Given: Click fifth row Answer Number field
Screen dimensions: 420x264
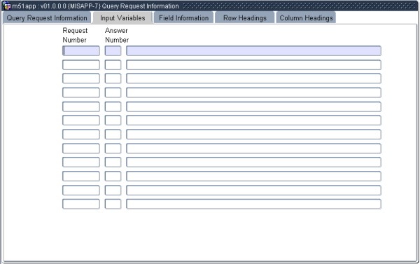Looking at the screenshot, I should click(x=113, y=106).
